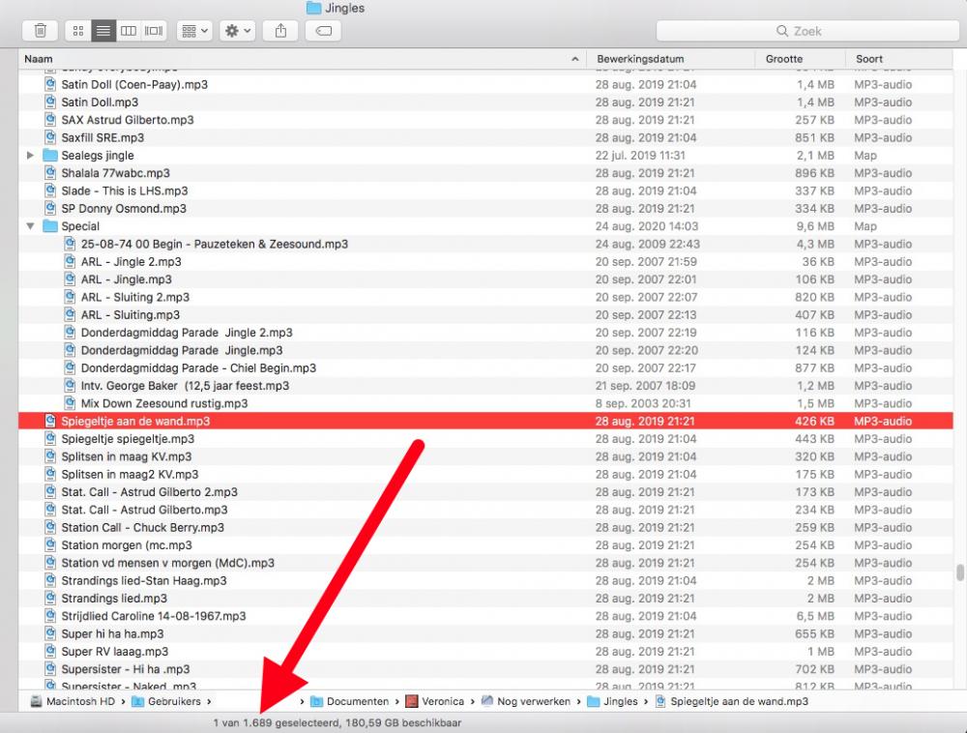Click the Tags icon in the toolbar

click(x=322, y=30)
